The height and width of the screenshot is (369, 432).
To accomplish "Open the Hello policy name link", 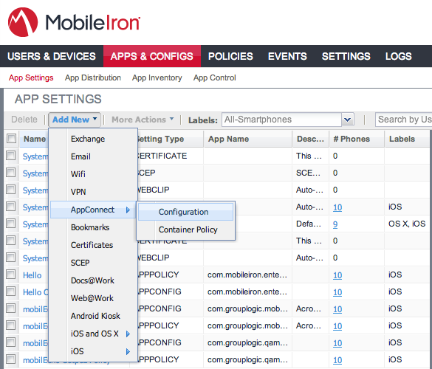I will pyautogui.click(x=32, y=275).
